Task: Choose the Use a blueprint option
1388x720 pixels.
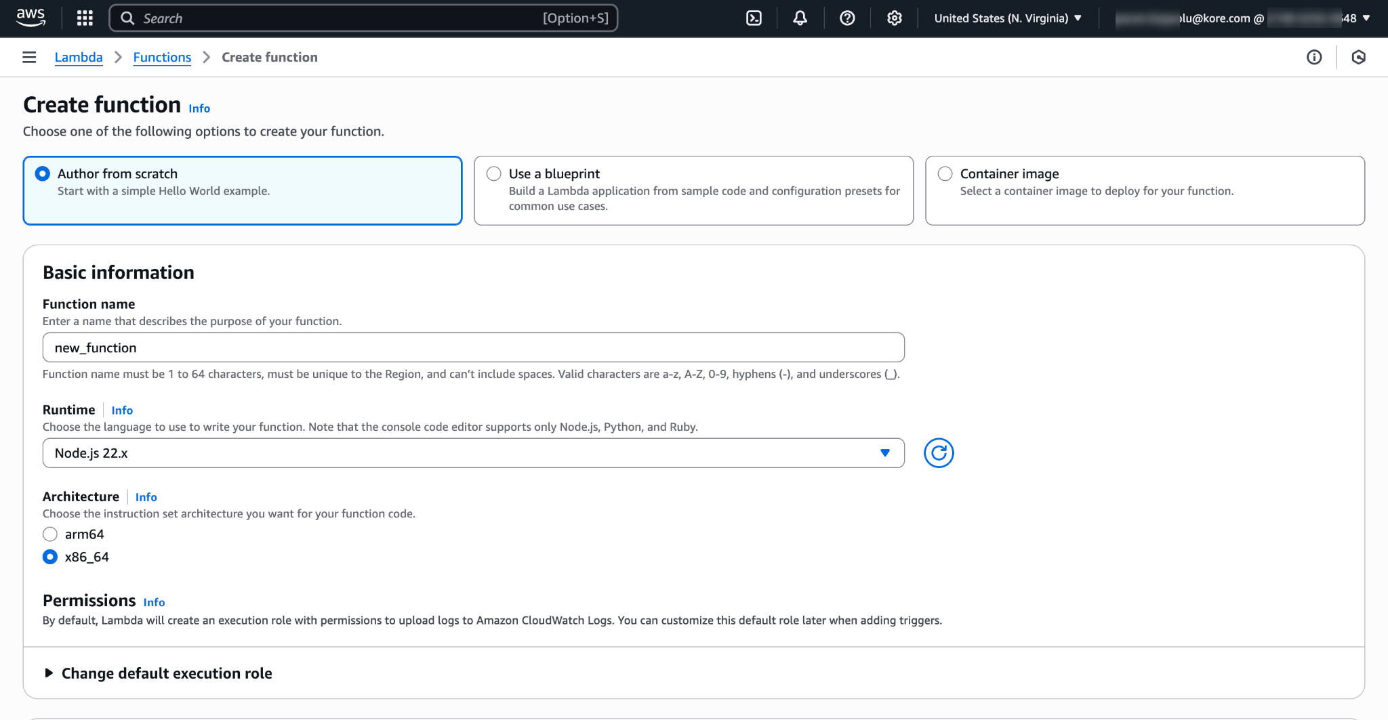Action: 494,174
